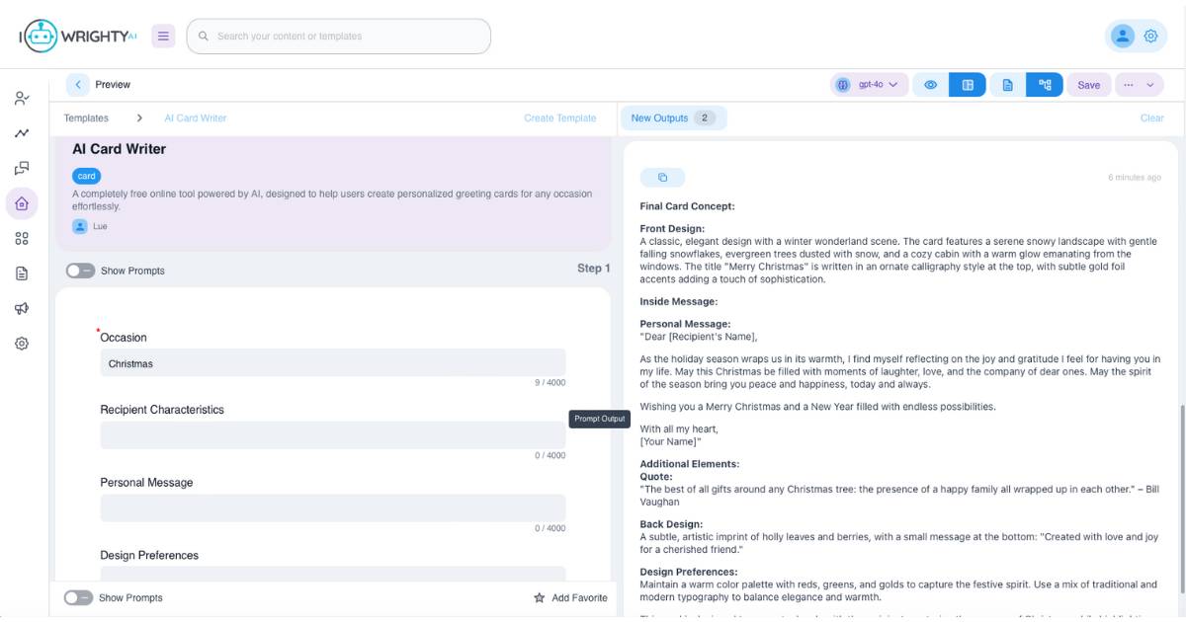1186x622 pixels.
Task: Click the back arrow beside Preview
Action: (78, 85)
